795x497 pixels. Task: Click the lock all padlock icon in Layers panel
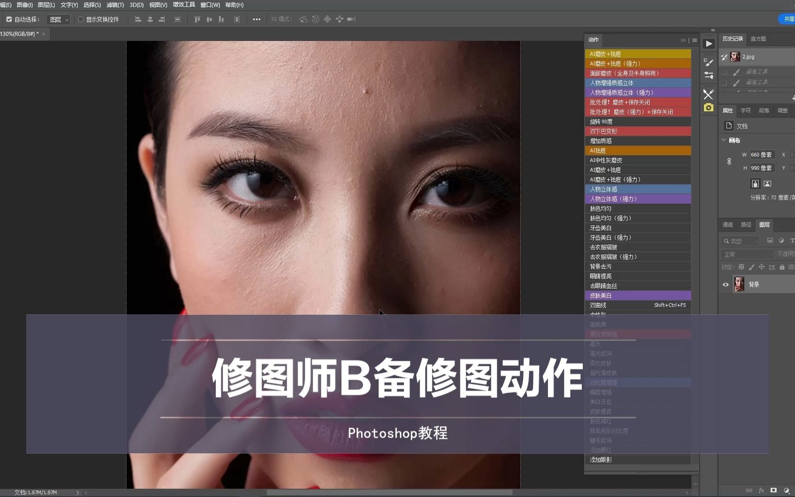point(782,267)
